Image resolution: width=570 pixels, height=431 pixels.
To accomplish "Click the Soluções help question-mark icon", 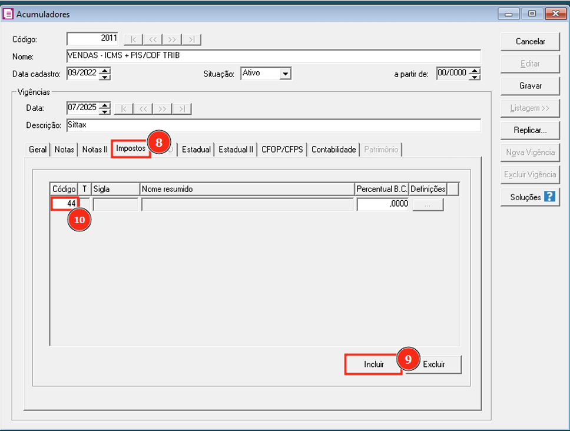I will (x=549, y=197).
